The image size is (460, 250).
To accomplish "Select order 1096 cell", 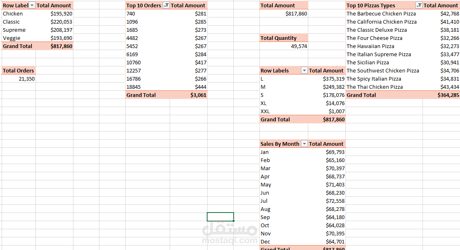I will [148, 22].
